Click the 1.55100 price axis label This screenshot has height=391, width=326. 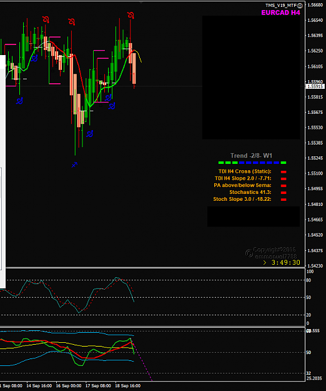click(315, 173)
